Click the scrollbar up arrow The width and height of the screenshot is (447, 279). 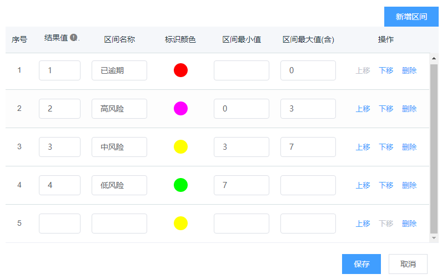pos(434,58)
